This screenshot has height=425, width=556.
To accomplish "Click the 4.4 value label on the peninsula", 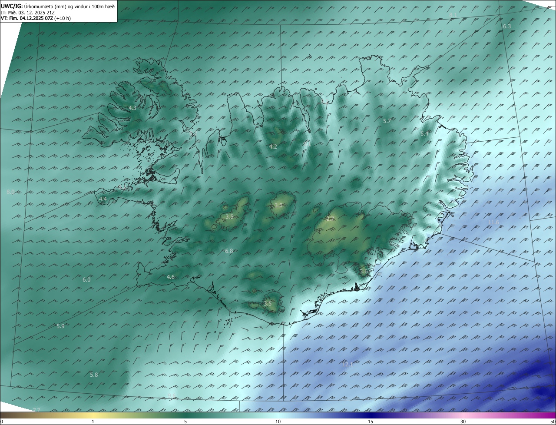I will coord(103,199).
